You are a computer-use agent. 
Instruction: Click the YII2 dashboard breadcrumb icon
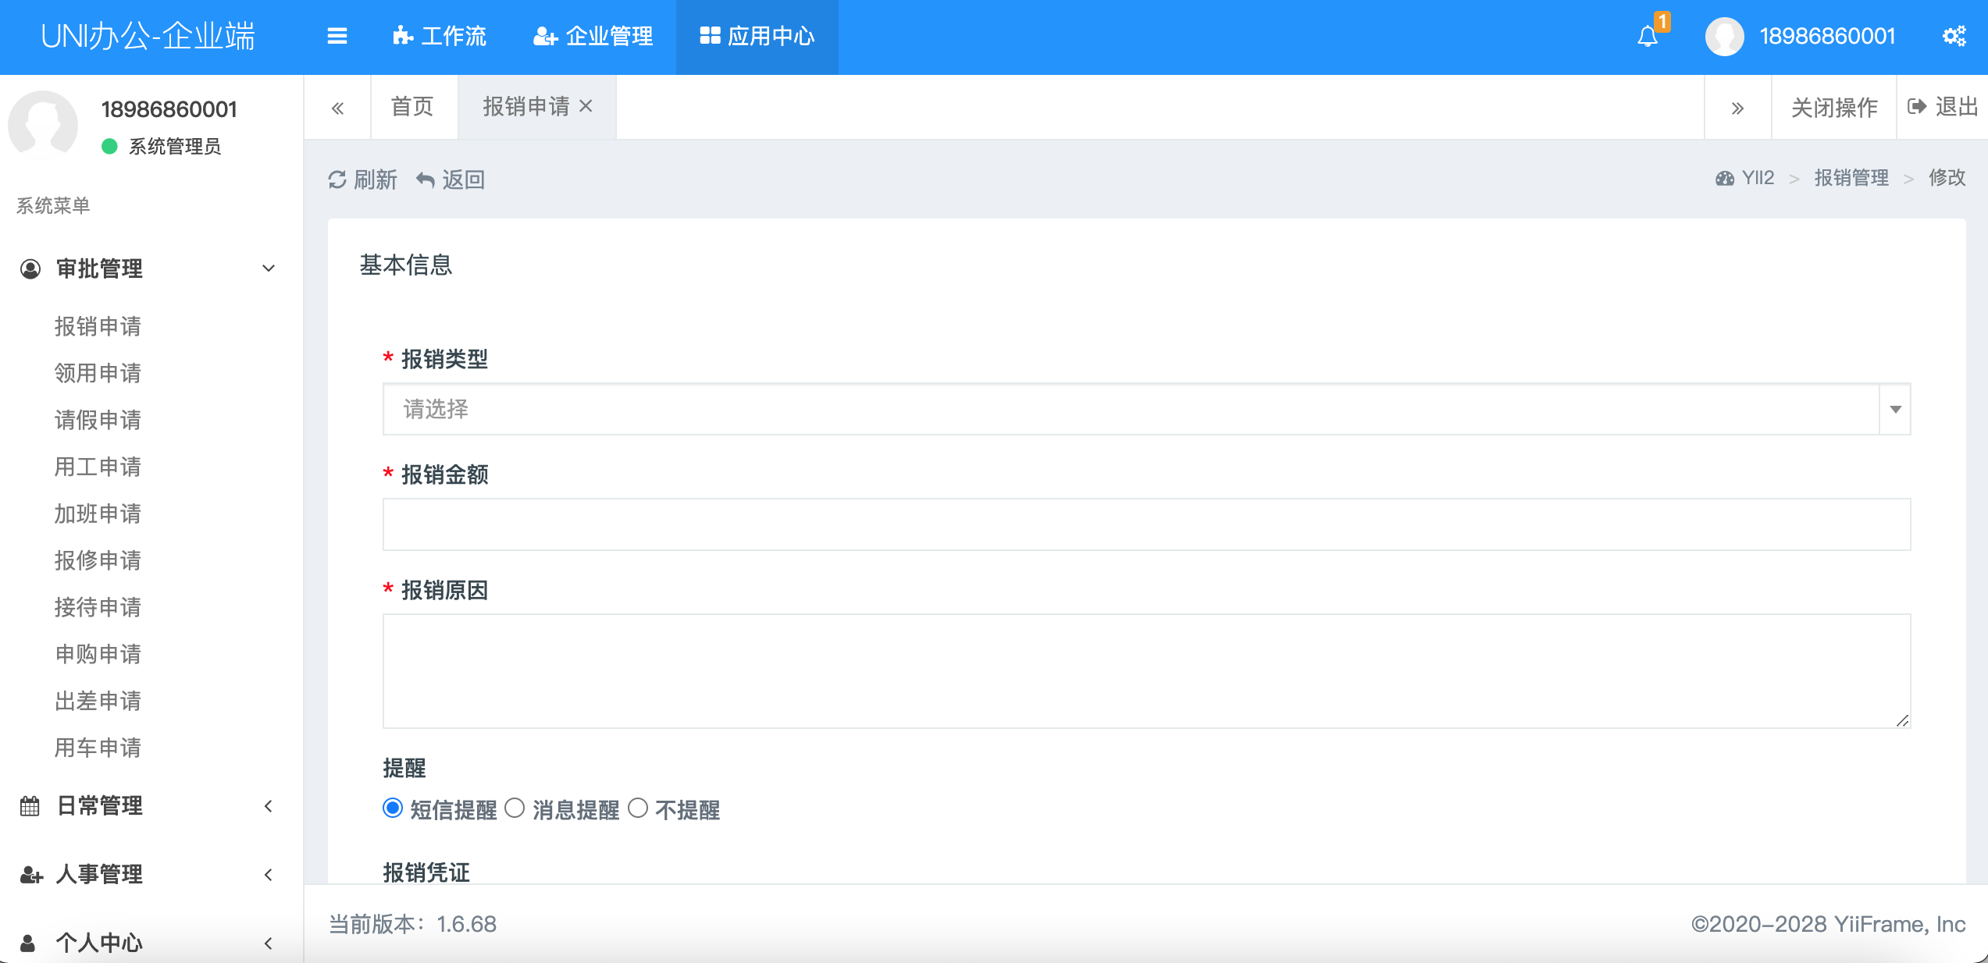point(1724,179)
